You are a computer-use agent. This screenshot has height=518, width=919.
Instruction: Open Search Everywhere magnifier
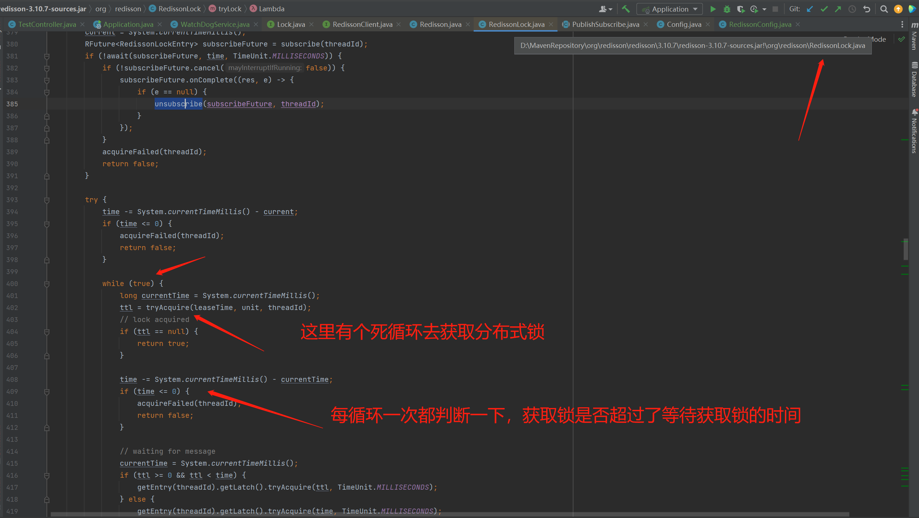(x=884, y=9)
